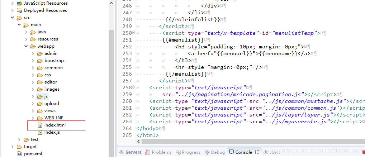Click the editor horizontal scrollbar track
The image size is (365, 157).
click(x=253, y=142)
